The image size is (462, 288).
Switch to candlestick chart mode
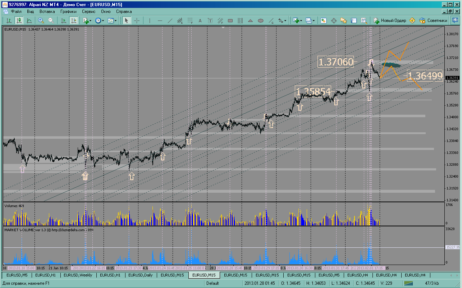point(19,20)
